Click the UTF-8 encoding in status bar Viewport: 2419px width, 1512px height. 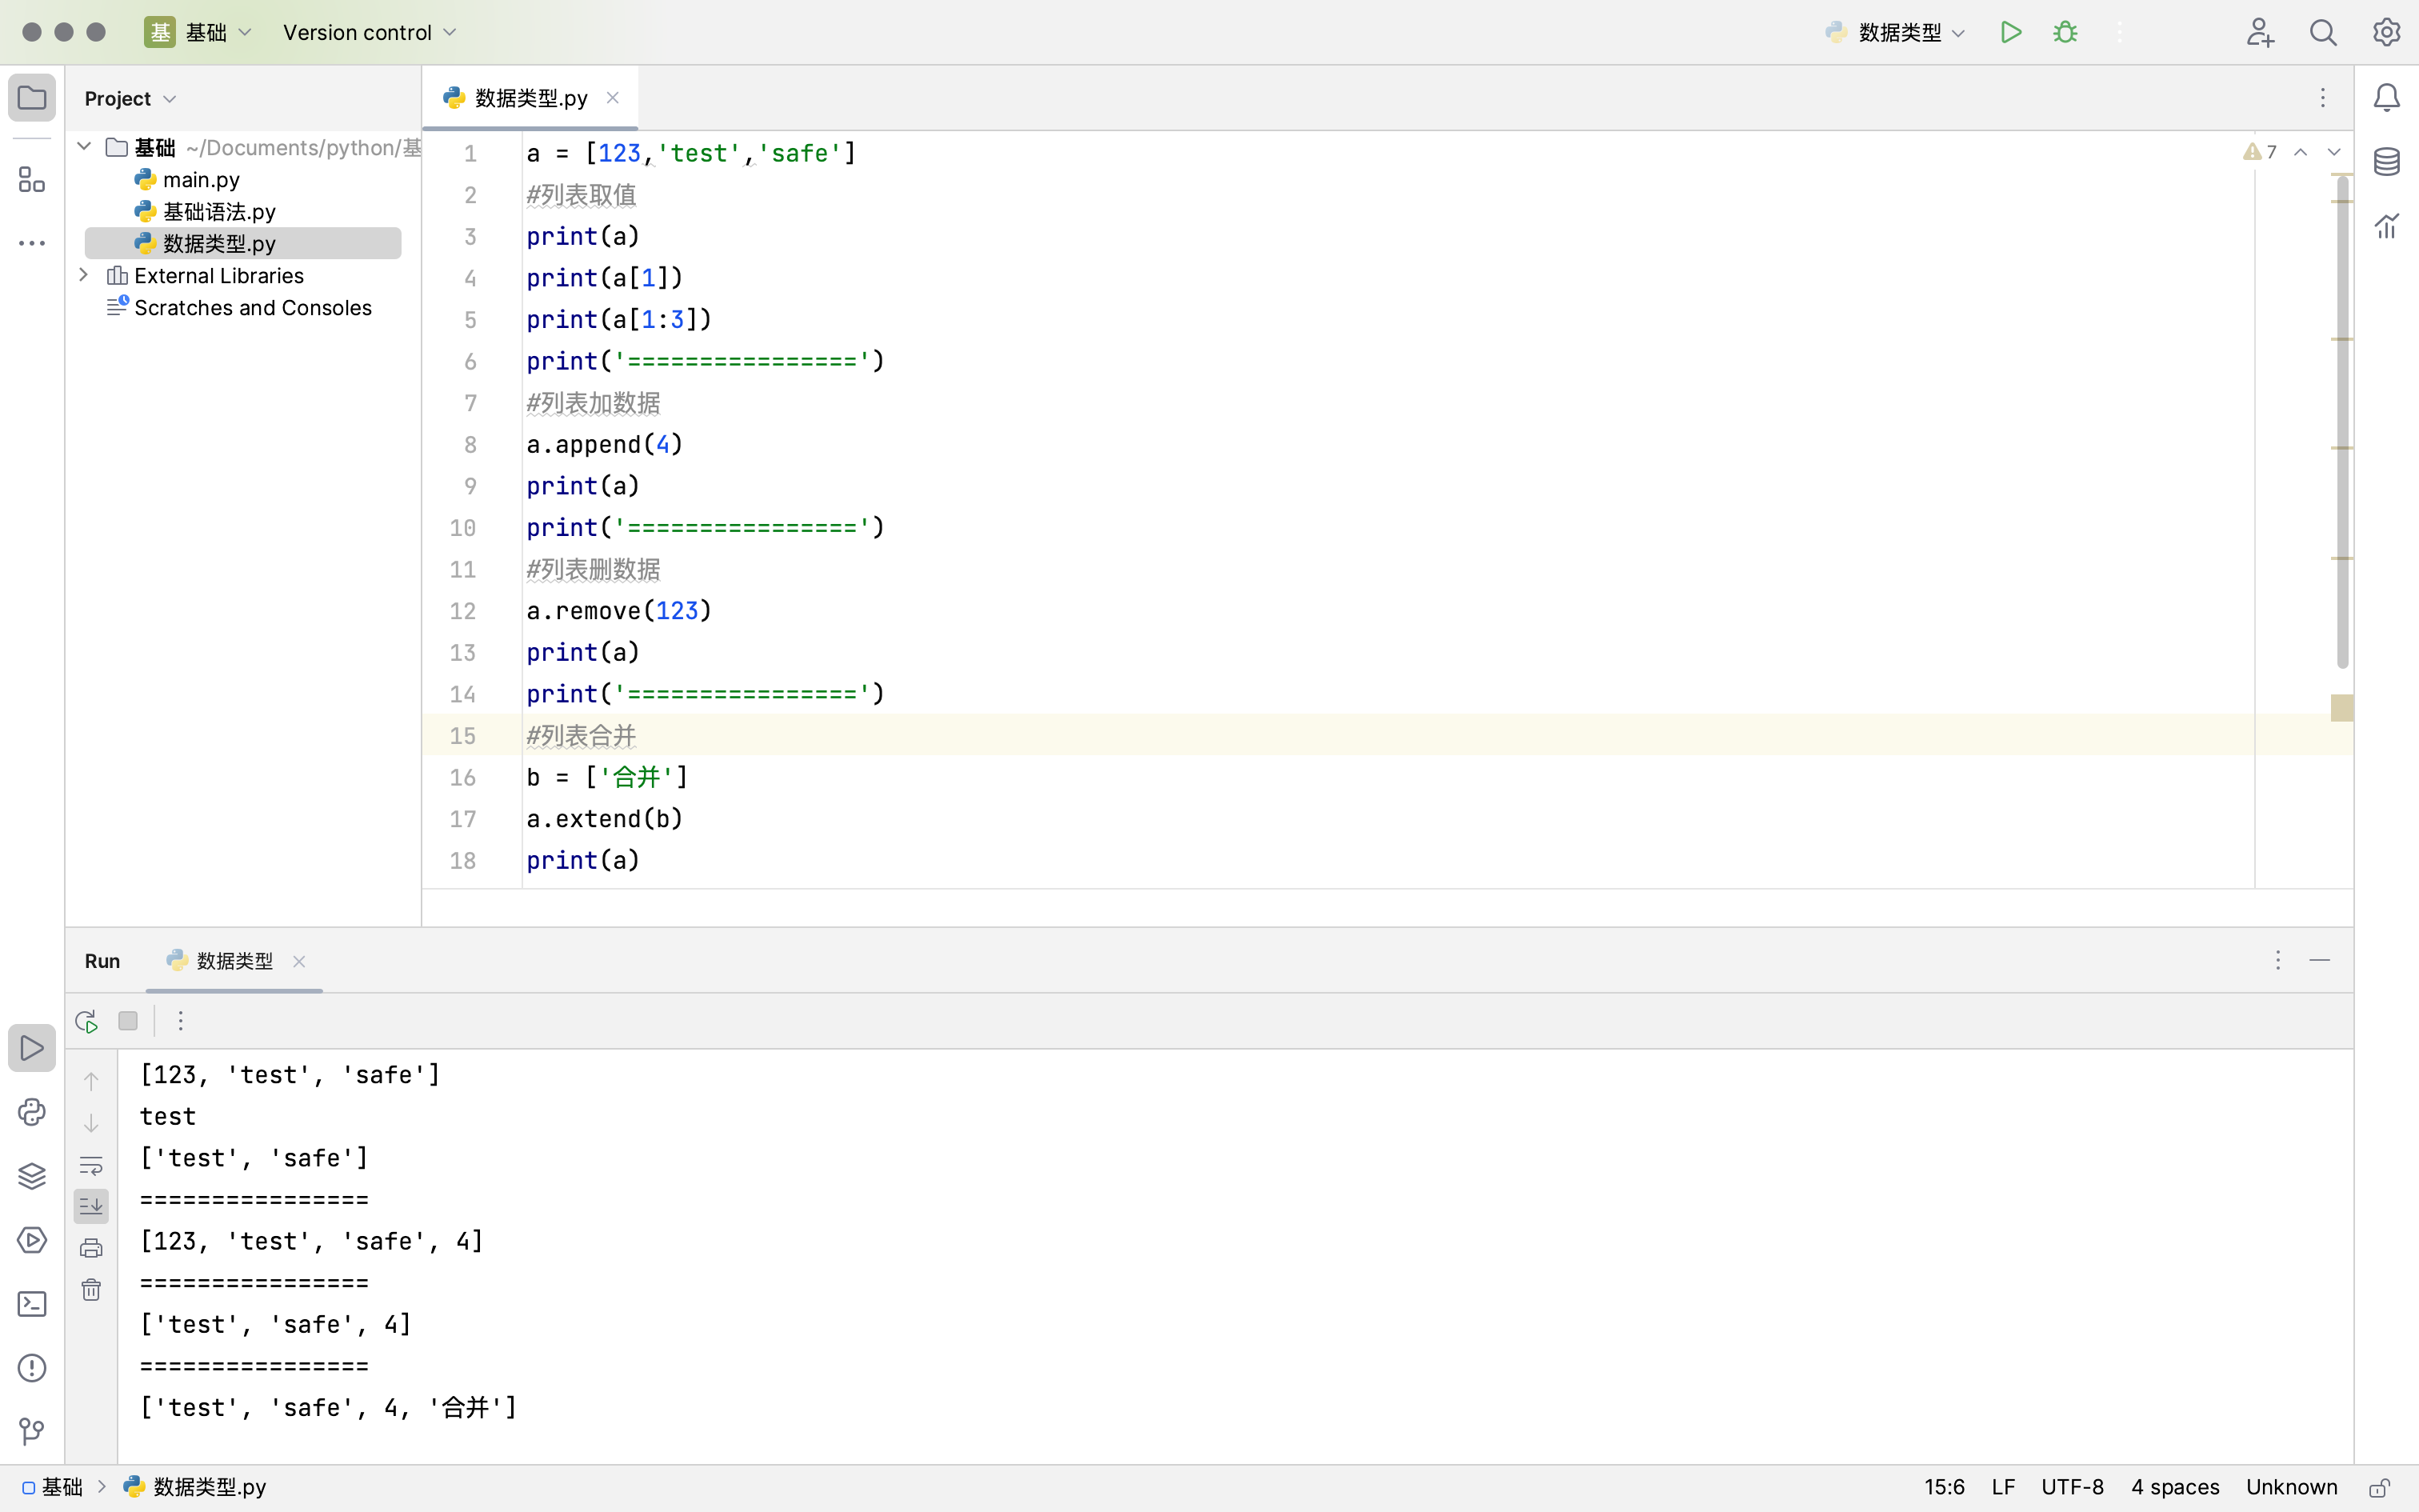[2071, 1488]
